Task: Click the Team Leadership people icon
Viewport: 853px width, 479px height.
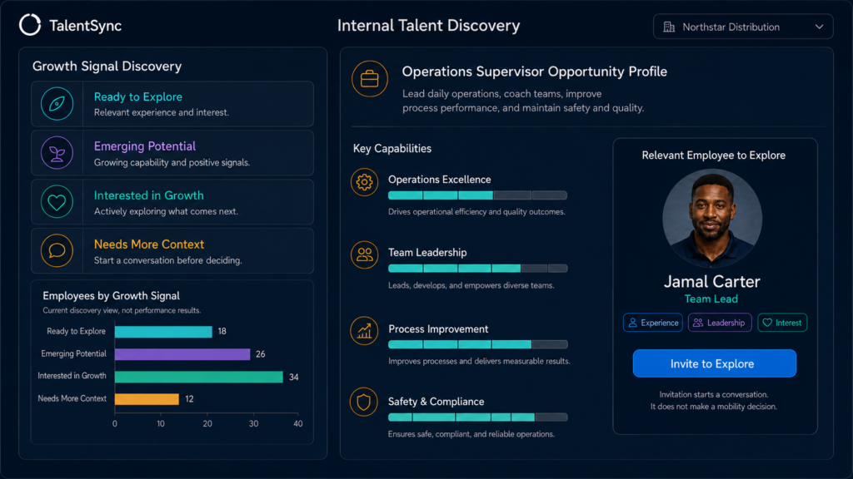Action: pos(364,254)
